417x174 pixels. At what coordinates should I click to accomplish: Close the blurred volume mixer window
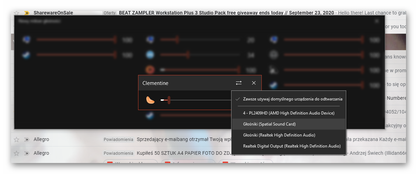tap(377, 21)
